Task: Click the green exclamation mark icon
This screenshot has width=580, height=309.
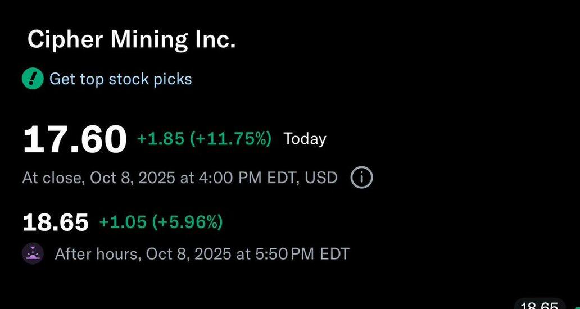Action: (33, 79)
